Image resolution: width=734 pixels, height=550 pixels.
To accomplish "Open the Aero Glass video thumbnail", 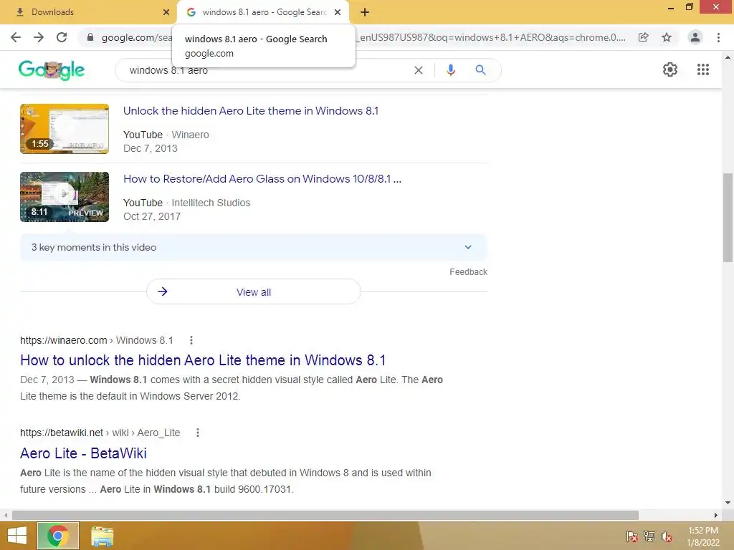I will point(65,197).
